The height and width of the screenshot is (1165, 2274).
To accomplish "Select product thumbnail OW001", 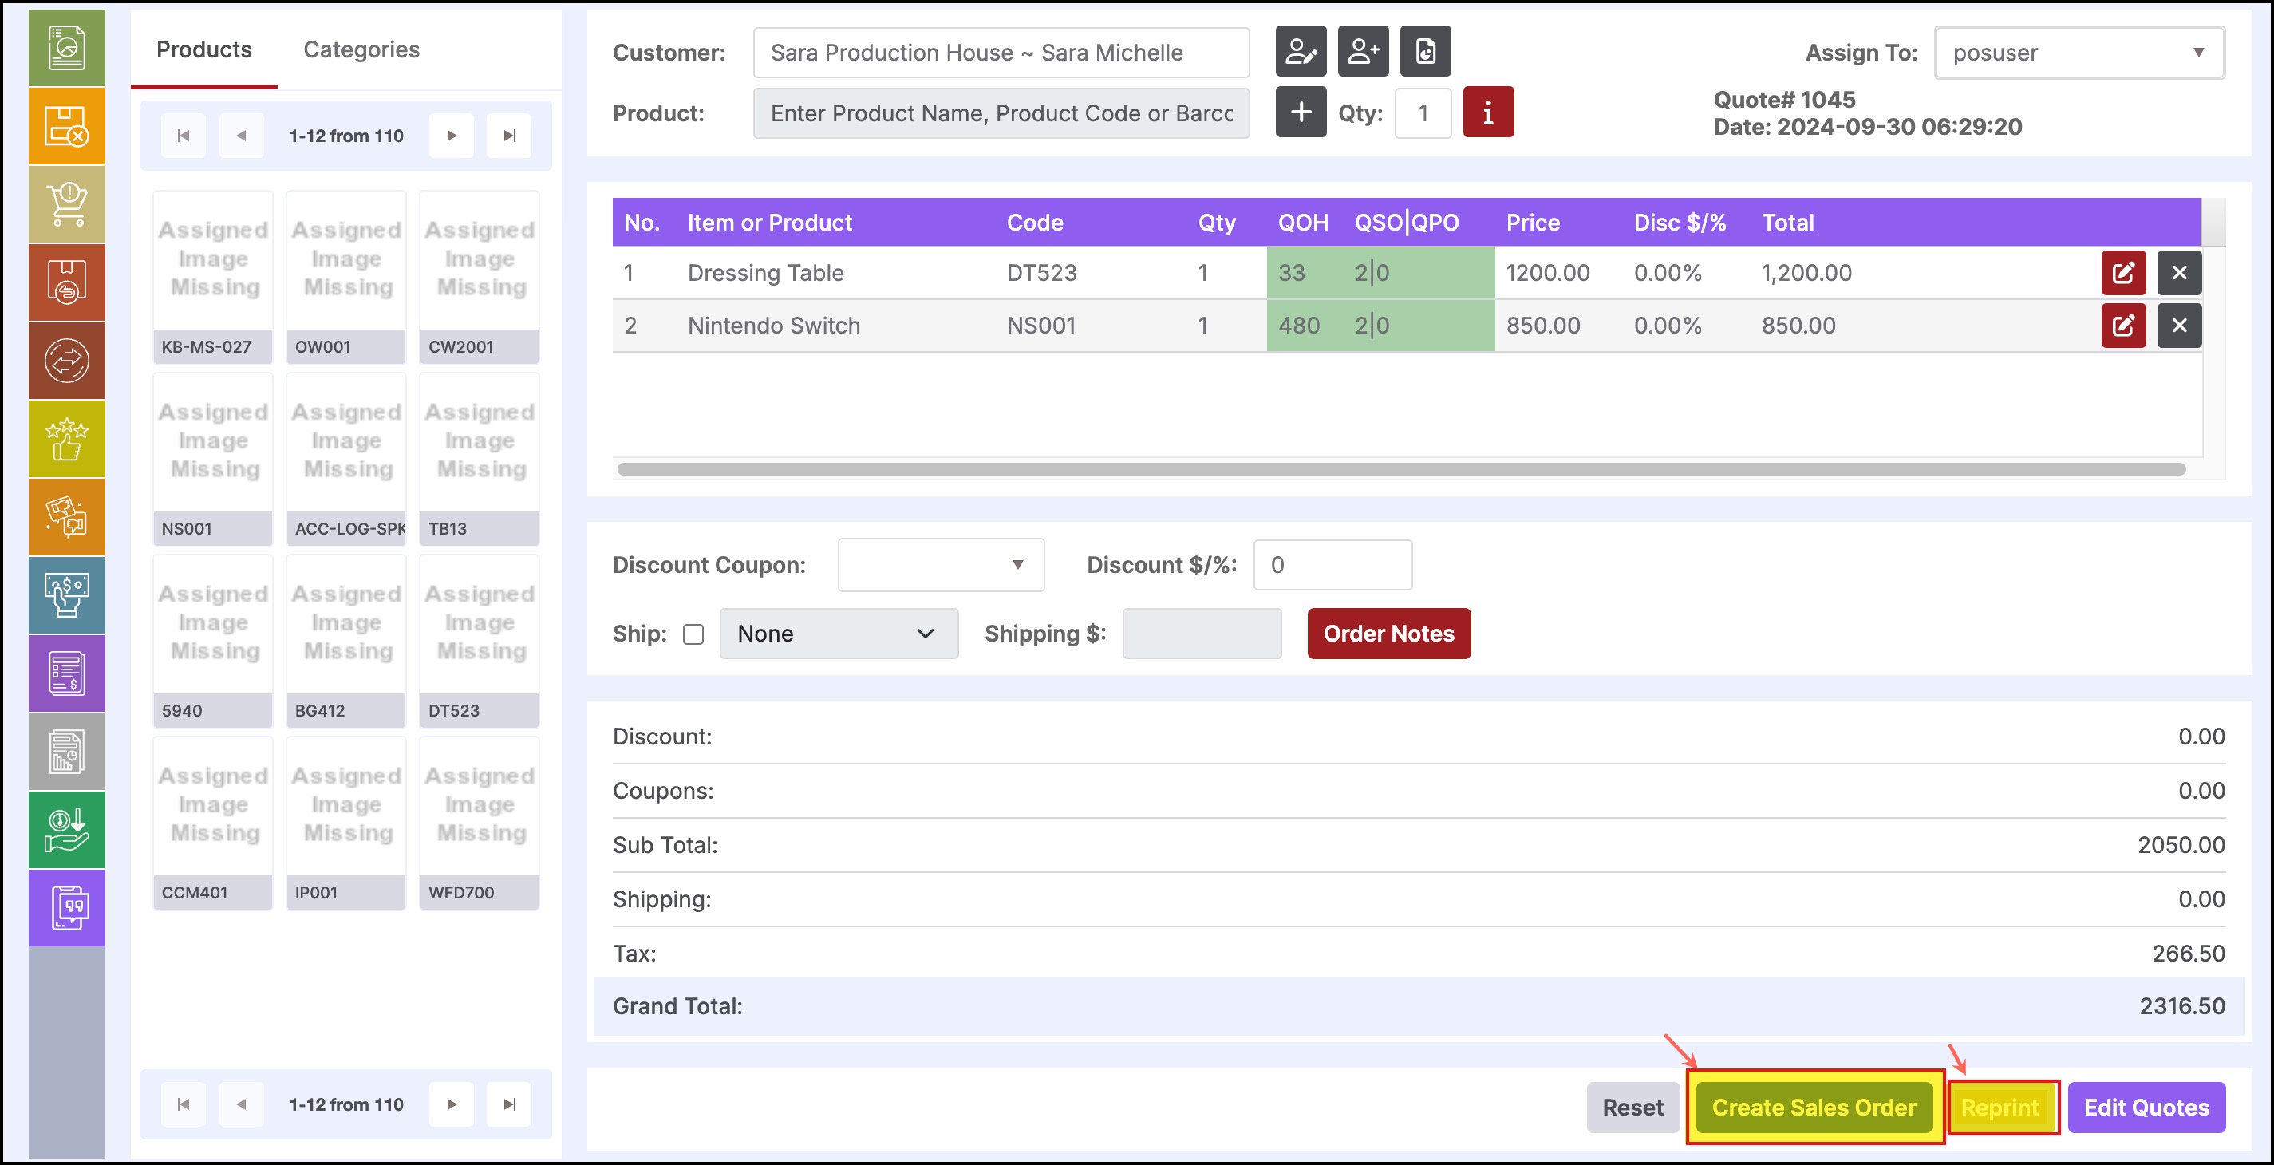I will coord(346,277).
